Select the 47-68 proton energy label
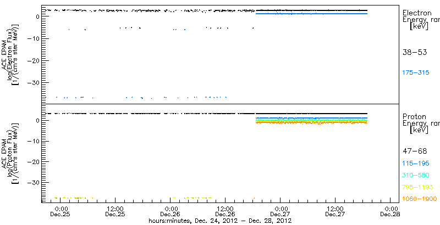440x225 pixels. point(415,151)
